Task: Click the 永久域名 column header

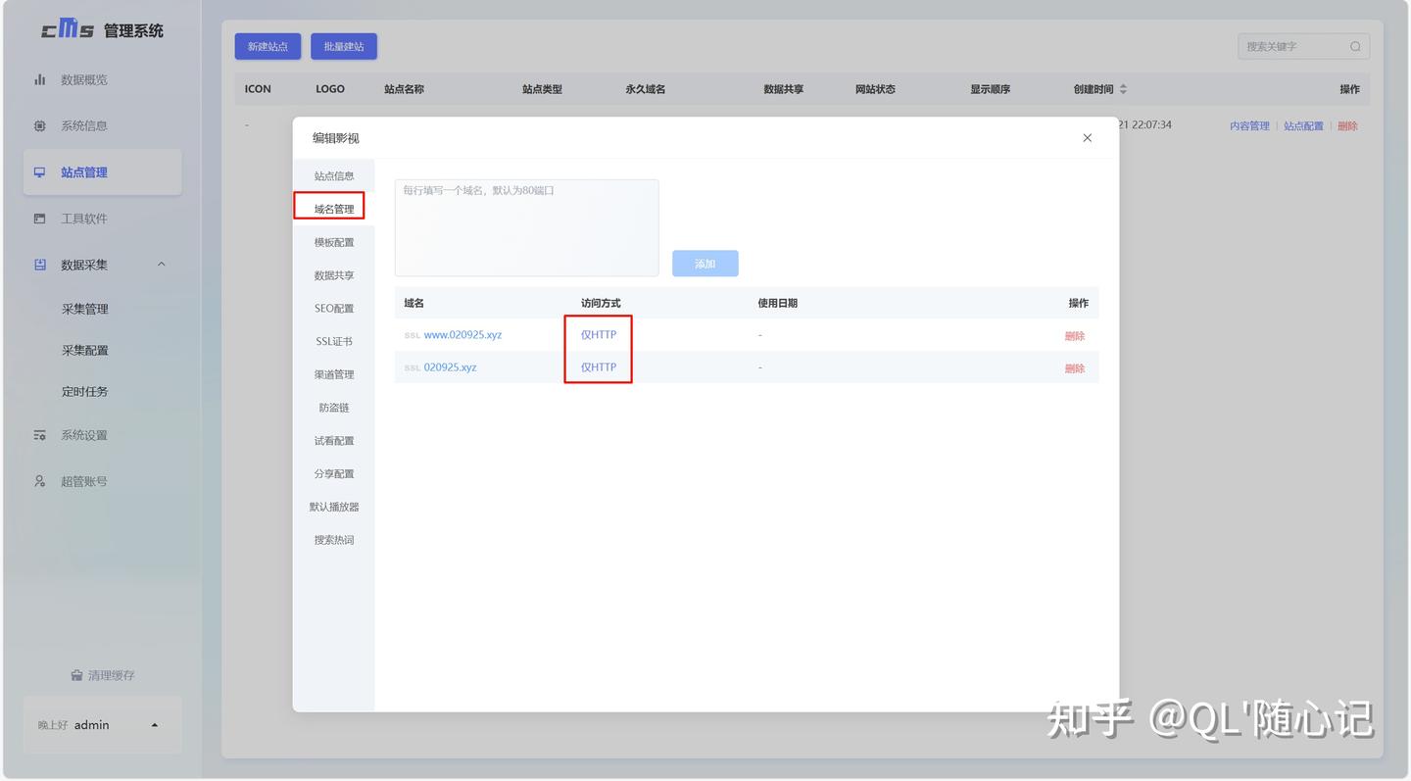Action: point(646,89)
